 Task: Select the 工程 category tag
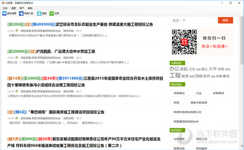click(x=175, y=76)
